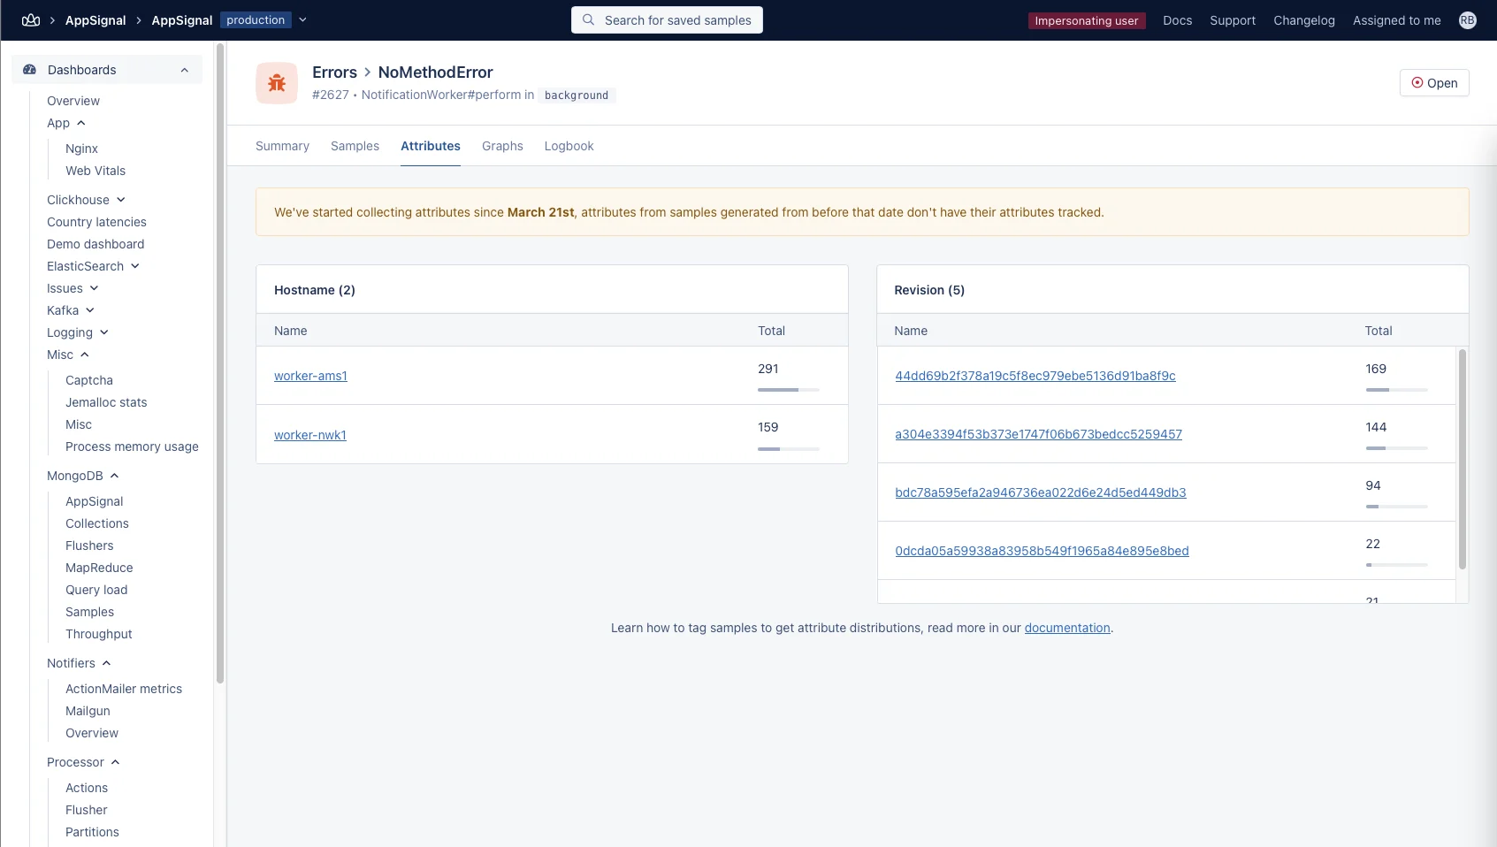Open revision bdc78a595efa2a946736ea022d6e24d5ed449db3
This screenshot has width=1497, height=847.
(1041, 492)
